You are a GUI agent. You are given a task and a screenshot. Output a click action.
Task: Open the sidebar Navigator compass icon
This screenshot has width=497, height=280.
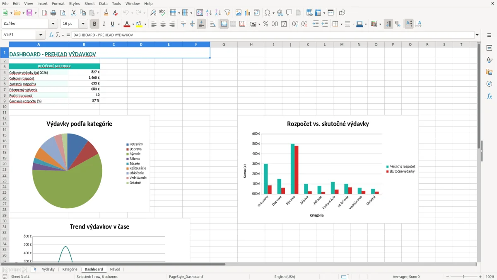489,84
